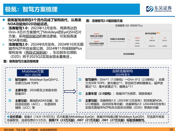Select the slide title 极氪：智驾方案梳理
Viewport: 175px width, 131px height.
click(31, 9)
